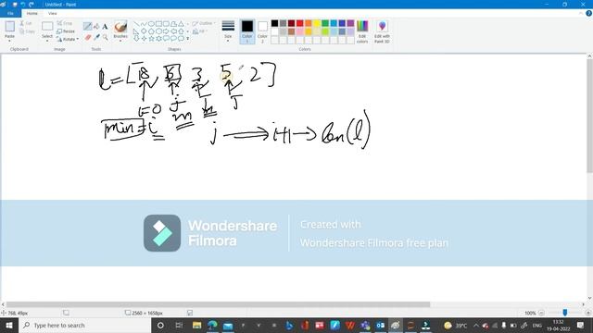Click the taskbar clock and date

[558, 325]
